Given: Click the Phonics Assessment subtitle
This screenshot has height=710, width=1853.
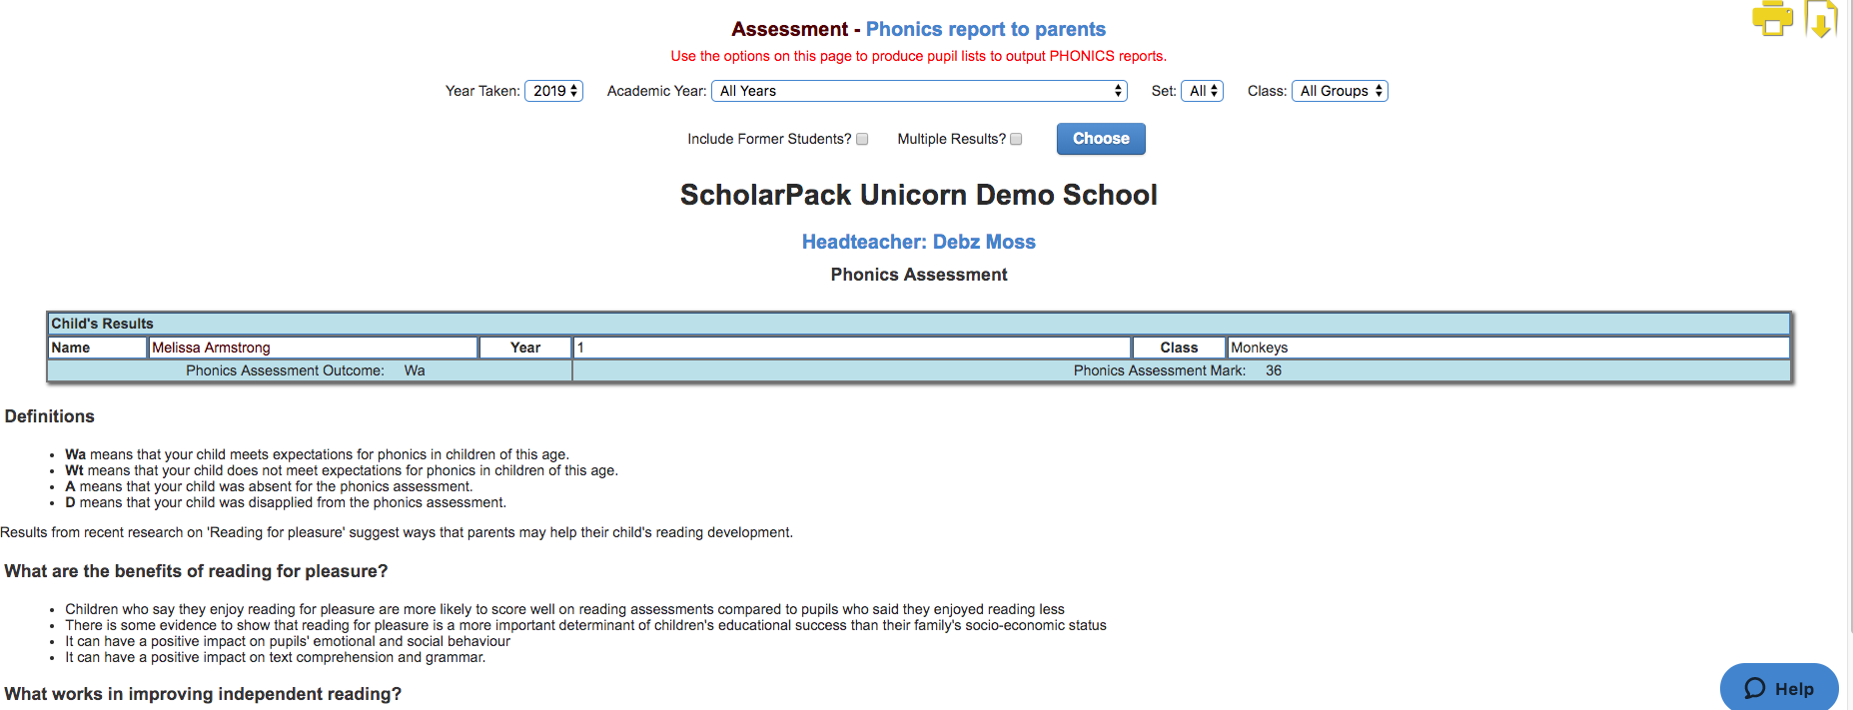Looking at the screenshot, I should click(x=919, y=275).
